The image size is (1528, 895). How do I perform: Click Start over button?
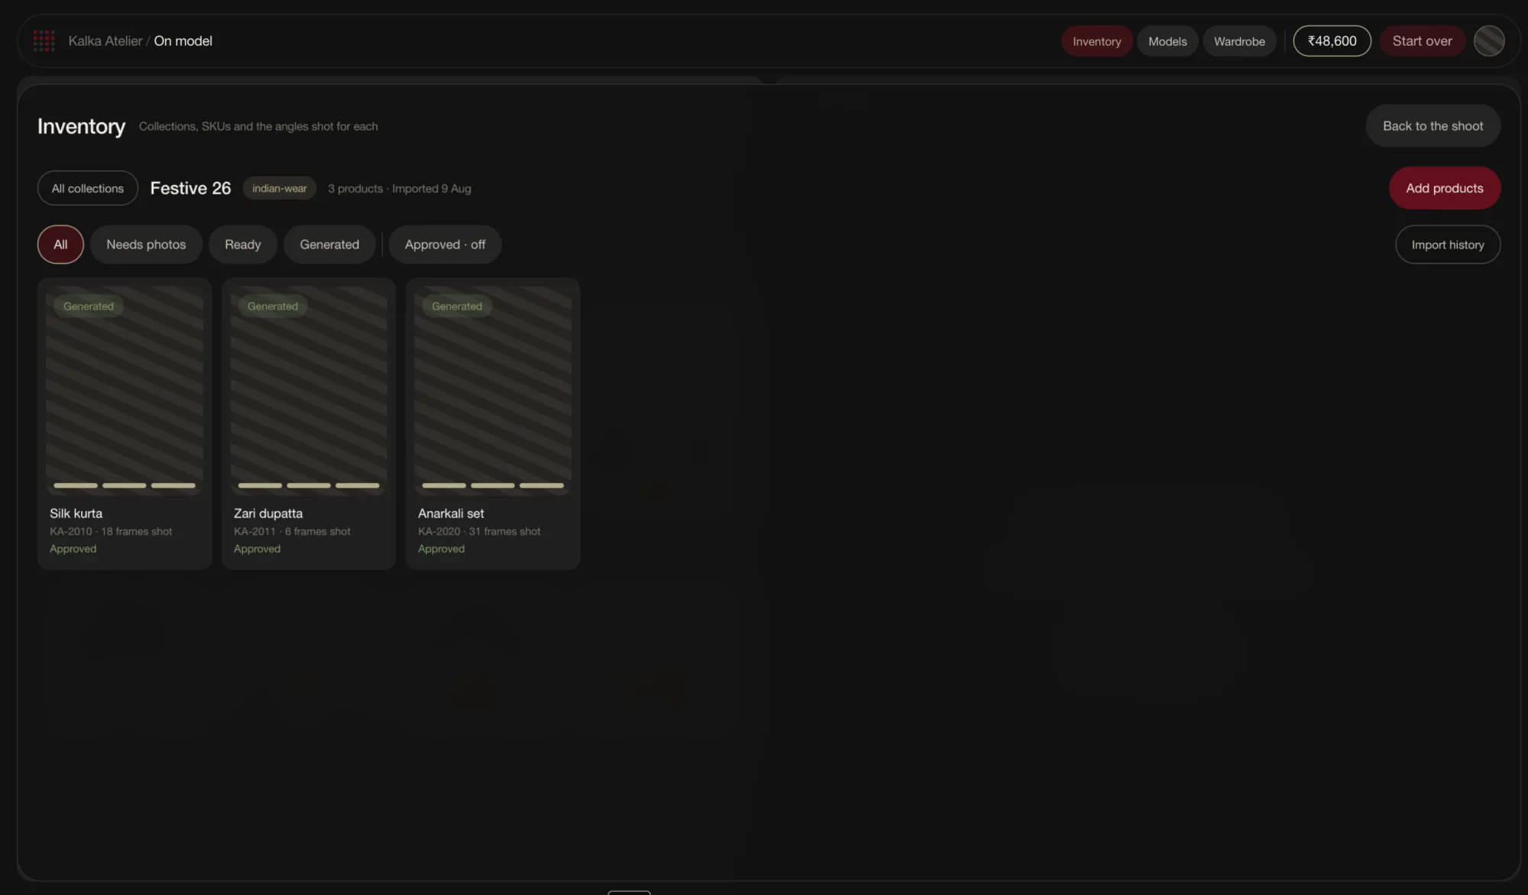[x=1422, y=41]
